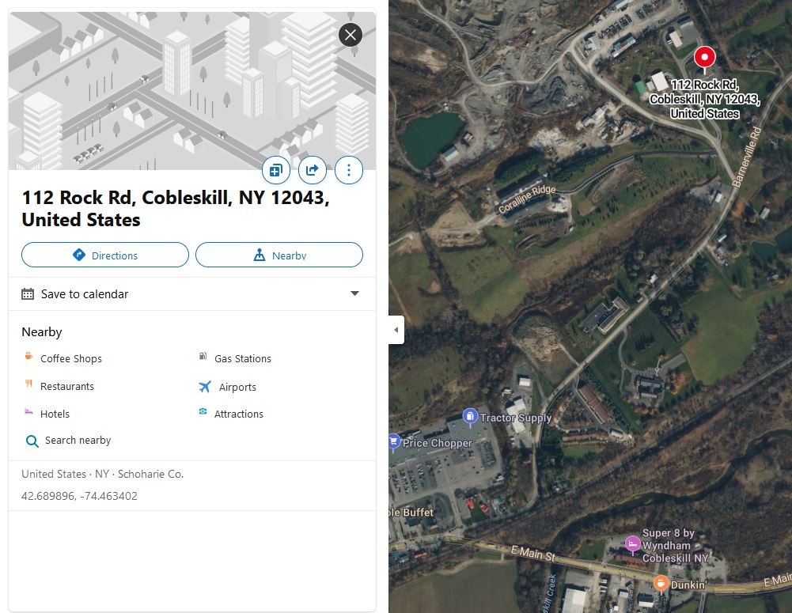View nearby Attractions
This screenshot has width=792, height=613.
click(238, 414)
